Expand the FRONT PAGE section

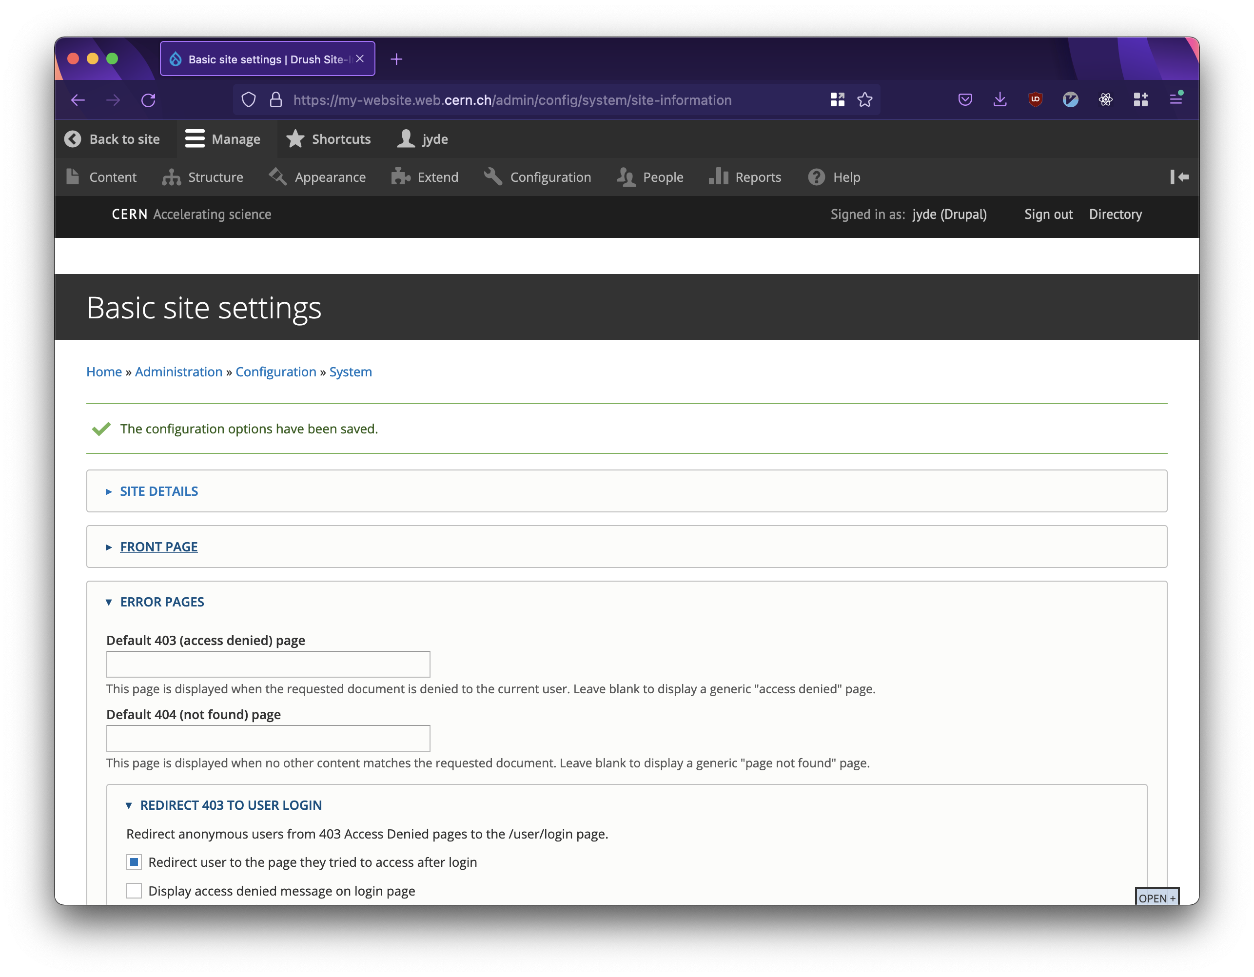click(x=159, y=547)
